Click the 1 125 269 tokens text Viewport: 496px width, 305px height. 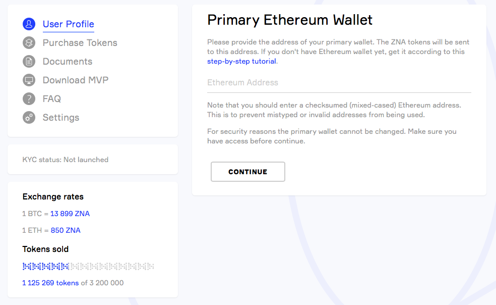point(50,283)
